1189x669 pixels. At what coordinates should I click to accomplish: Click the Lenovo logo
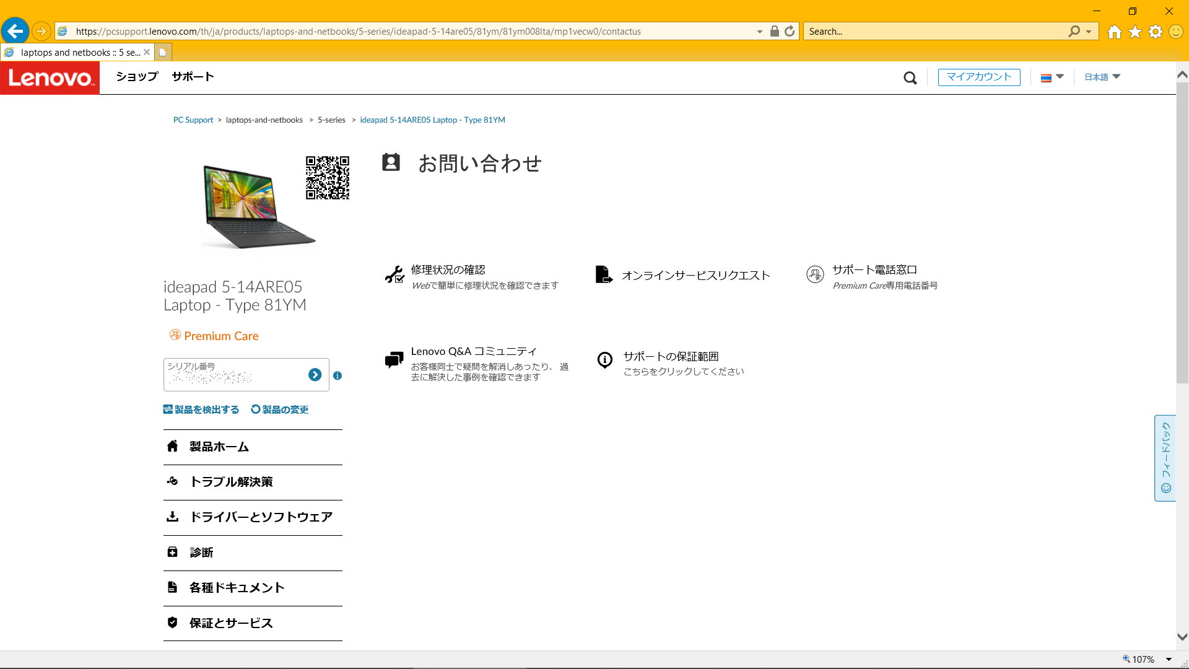click(50, 77)
